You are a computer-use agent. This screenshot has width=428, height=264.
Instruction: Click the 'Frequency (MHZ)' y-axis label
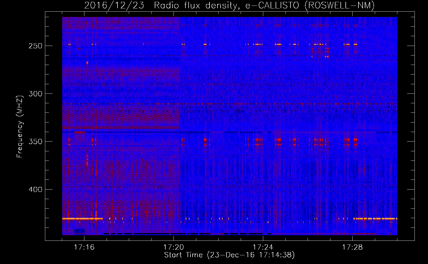20,126
